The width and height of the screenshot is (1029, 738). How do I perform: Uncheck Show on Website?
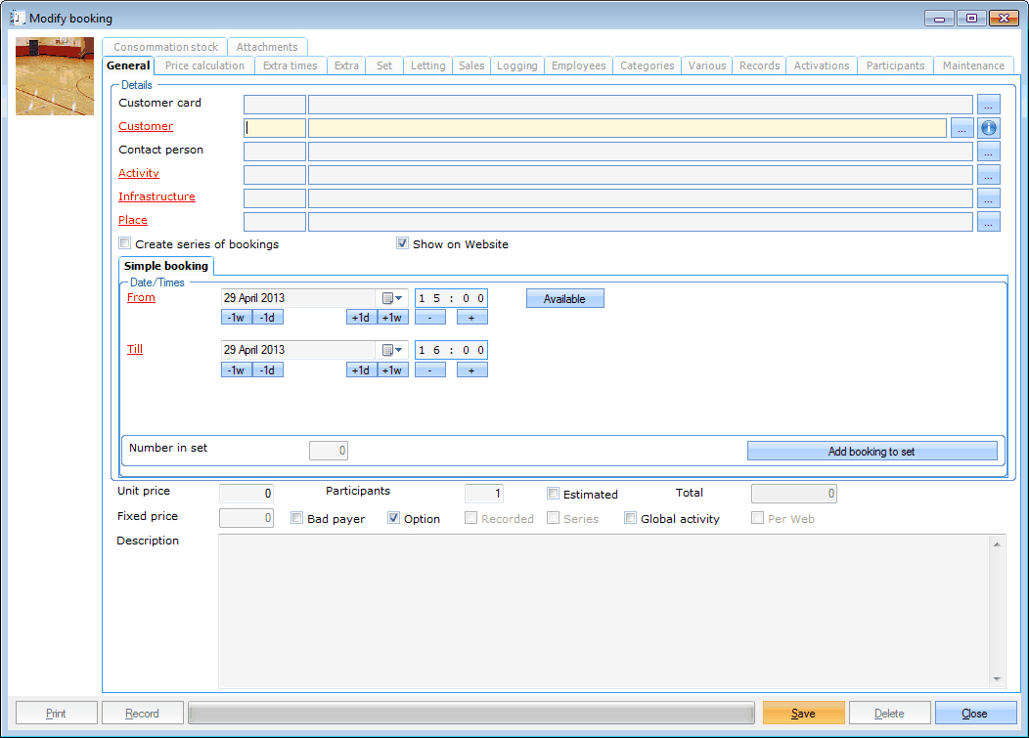tap(402, 243)
